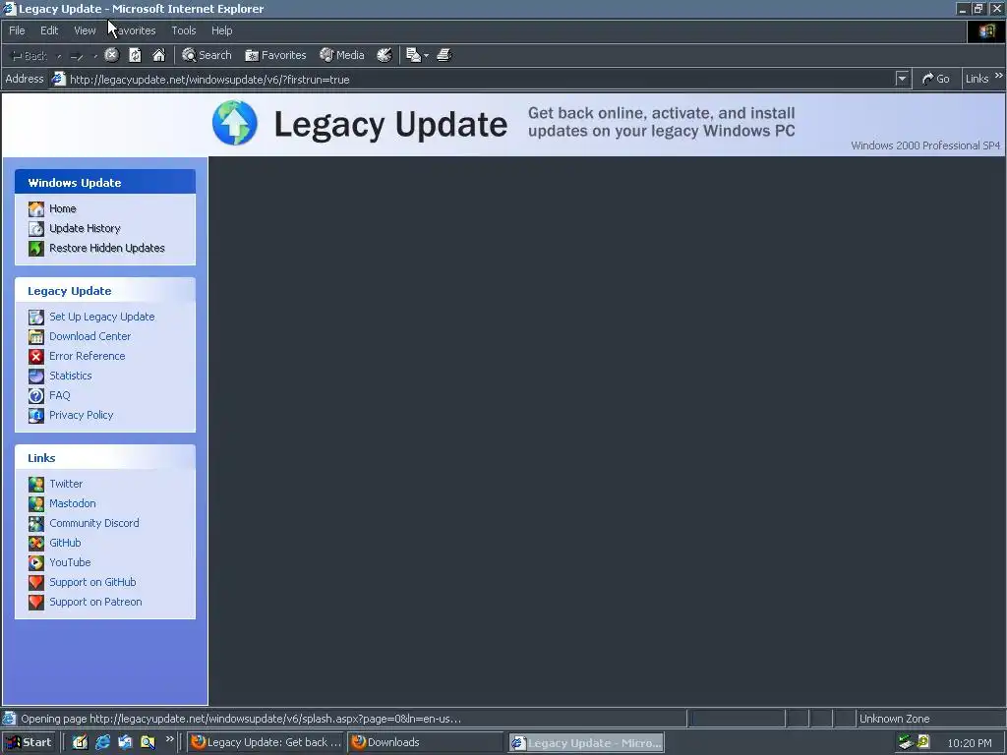Screen dimensions: 1007x755
Task: Click the Windows 2000 Professional SP4 text
Action: pyautogui.click(x=925, y=145)
